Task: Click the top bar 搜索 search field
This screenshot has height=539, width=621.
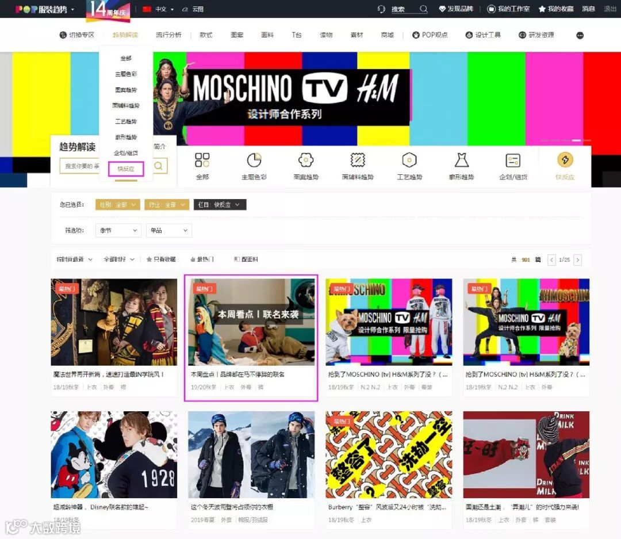Action: coord(404,9)
